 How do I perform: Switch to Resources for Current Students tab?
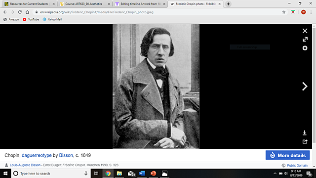click(x=30, y=4)
